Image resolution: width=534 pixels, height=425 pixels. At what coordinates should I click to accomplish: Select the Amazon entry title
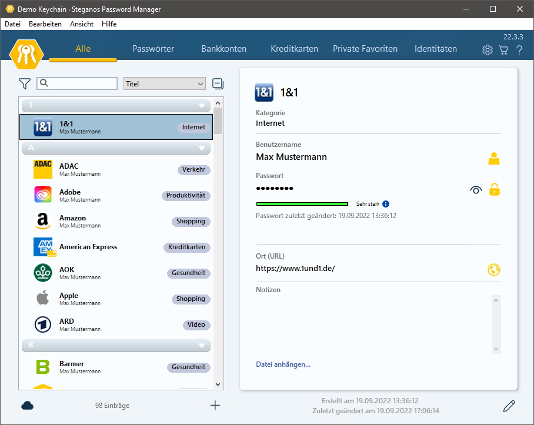[x=72, y=218]
